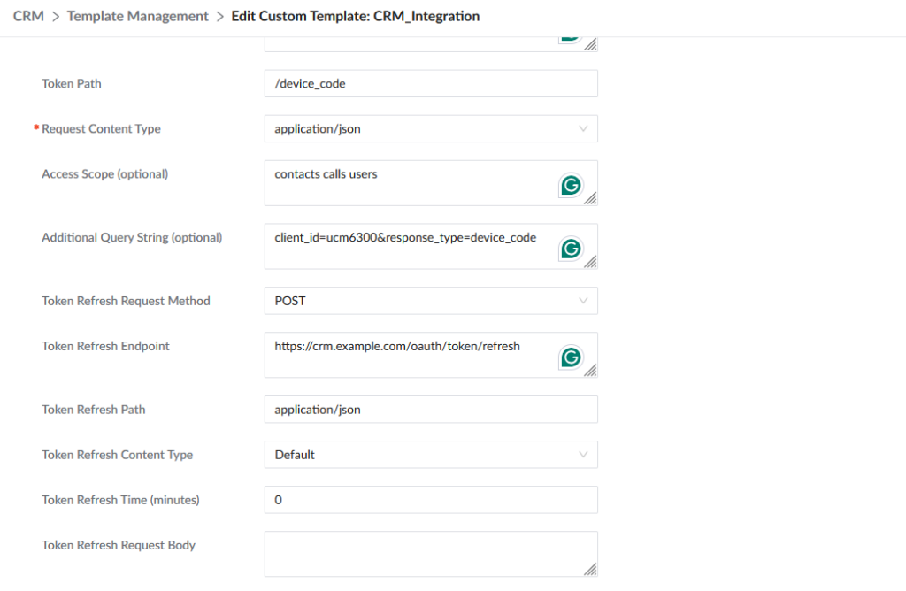Click the Token Refresh Request Body label

point(119,545)
